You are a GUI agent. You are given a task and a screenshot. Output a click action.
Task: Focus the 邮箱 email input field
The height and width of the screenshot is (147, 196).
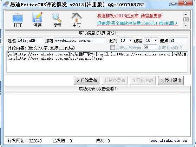80,40
